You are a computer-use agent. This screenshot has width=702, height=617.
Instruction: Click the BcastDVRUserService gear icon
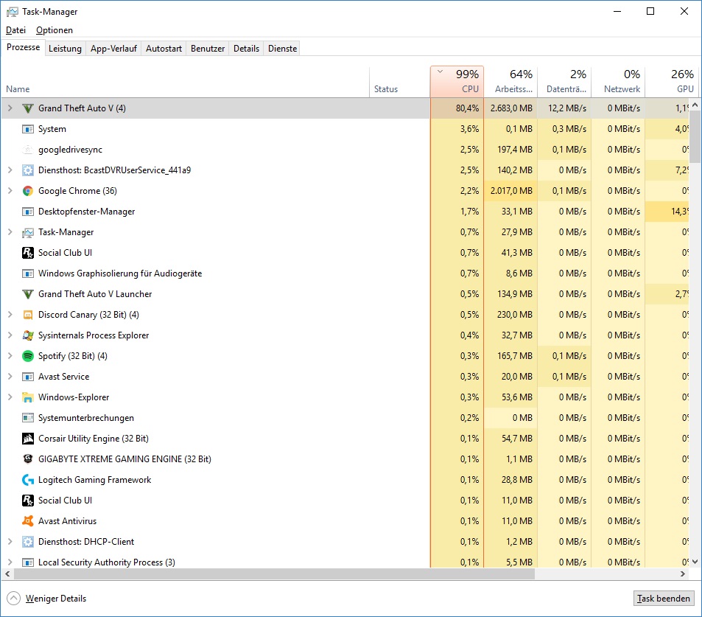[28, 170]
